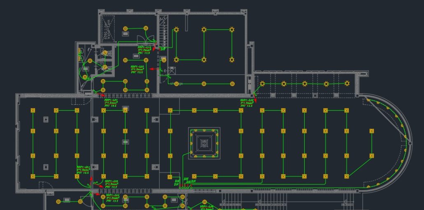Select the top-middle sunburst light in upper room
Screen dimensions: 424x210
[x=204, y=30]
